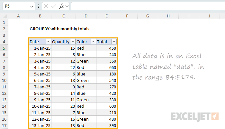Click cell with date 10-Jan-25
The width and height of the screenshot is (225, 129).
pos(40,106)
